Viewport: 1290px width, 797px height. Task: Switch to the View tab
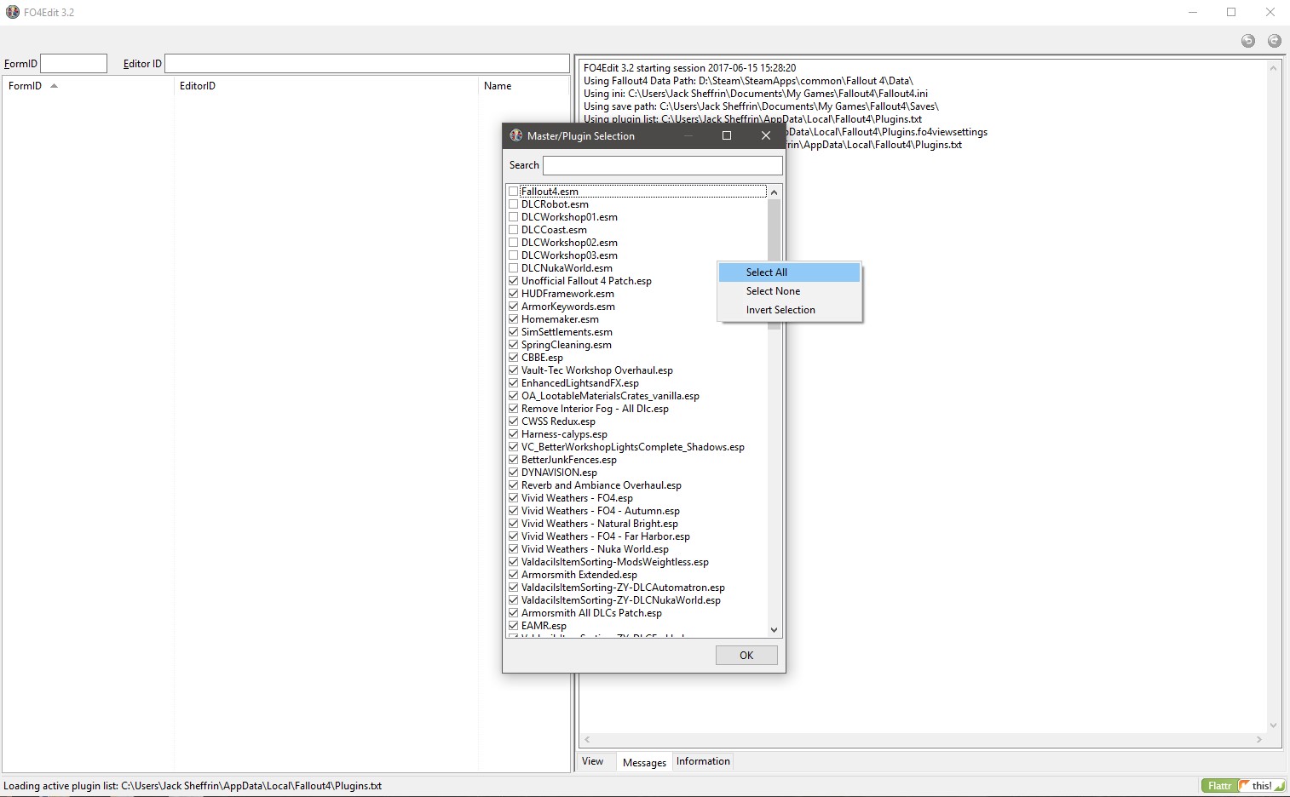point(593,761)
